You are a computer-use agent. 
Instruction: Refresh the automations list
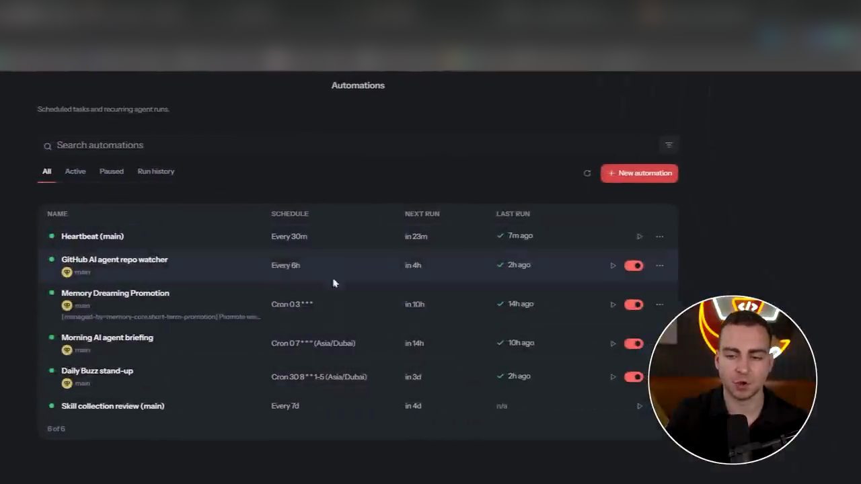[587, 173]
